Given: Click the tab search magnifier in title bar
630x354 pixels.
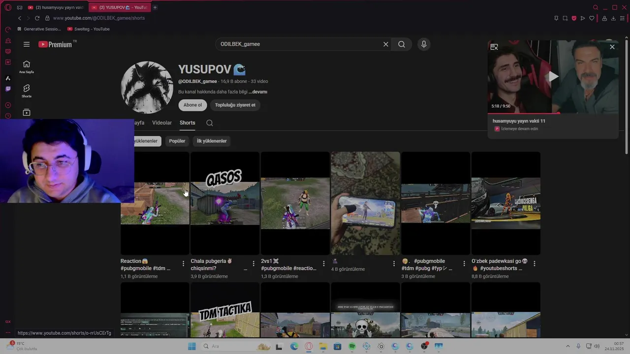Looking at the screenshot, I should pyautogui.click(x=596, y=7).
